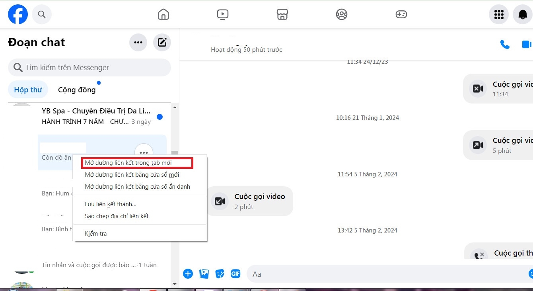Click the Đoạn chat heading

click(x=37, y=42)
